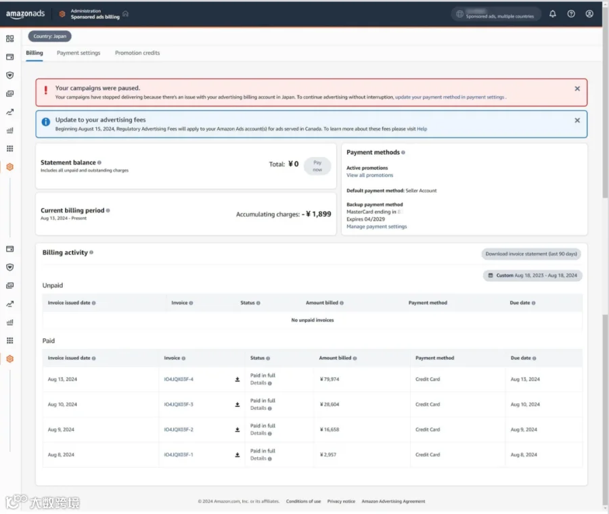
Task: Click the blue info icon in advertising fees notice
Action: (x=45, y=122)
